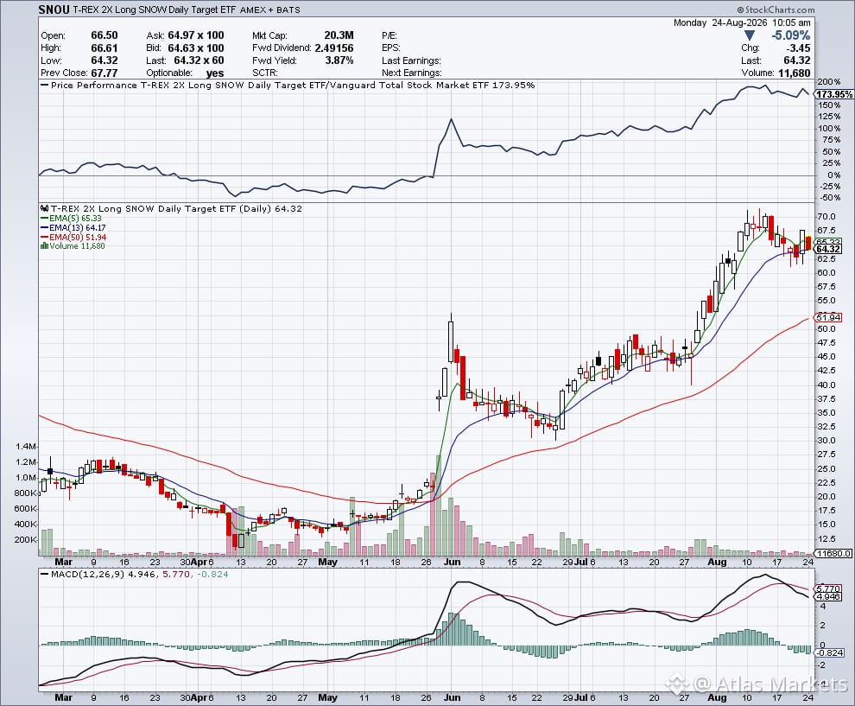Screen dimensions: 855x706
Task: Click the Mkt Cap value 20.3M
Action: pos(339,35)
